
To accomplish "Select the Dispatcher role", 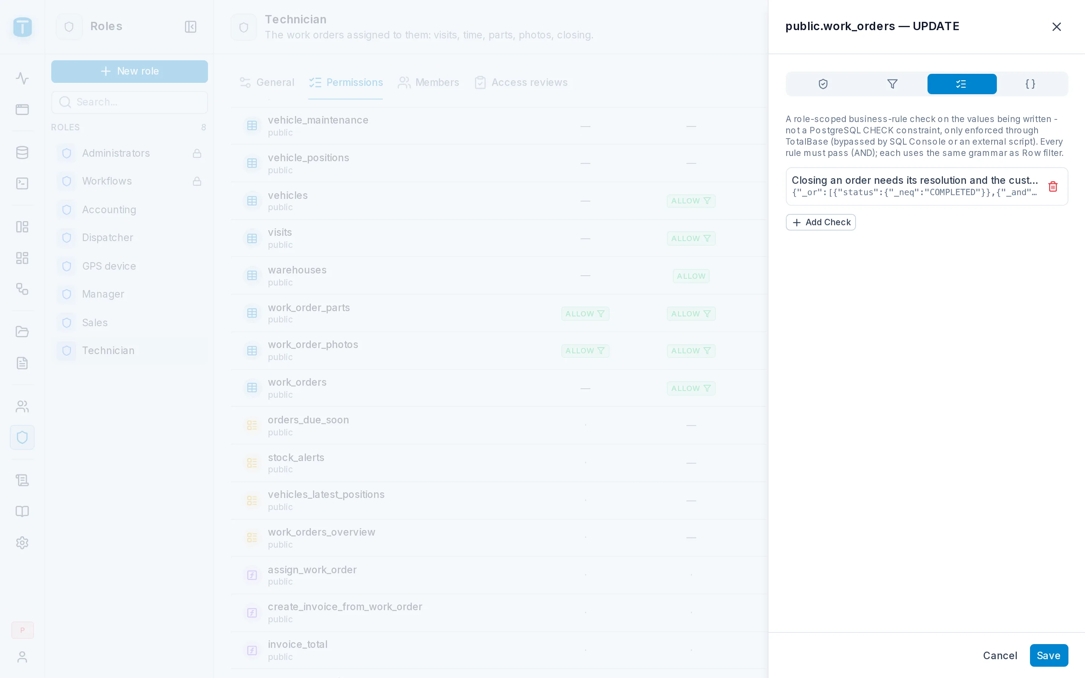I will tap(129, 237).
